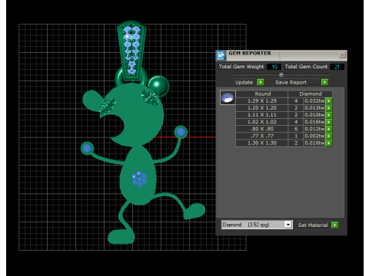Click the Update button
Image resolution: width=369 pixels, height=276 pixels.
pos(244,82)
